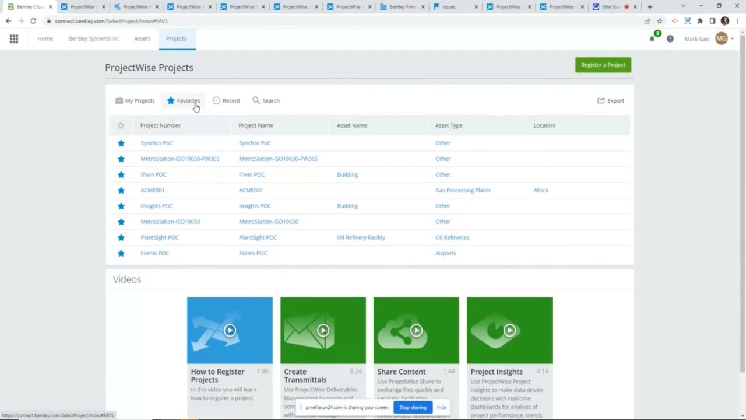
Task: Go back with browser back arrow
Action: pos(8,21)
